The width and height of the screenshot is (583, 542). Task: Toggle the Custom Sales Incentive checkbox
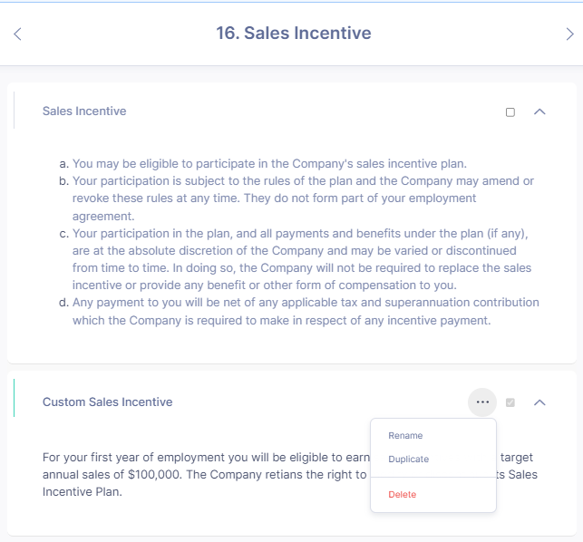[510, 402]
